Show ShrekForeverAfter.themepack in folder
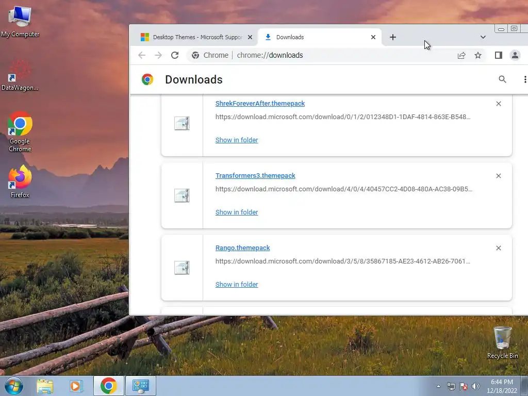The width and height of the screenshot is (528, 396). coord(236,140)
